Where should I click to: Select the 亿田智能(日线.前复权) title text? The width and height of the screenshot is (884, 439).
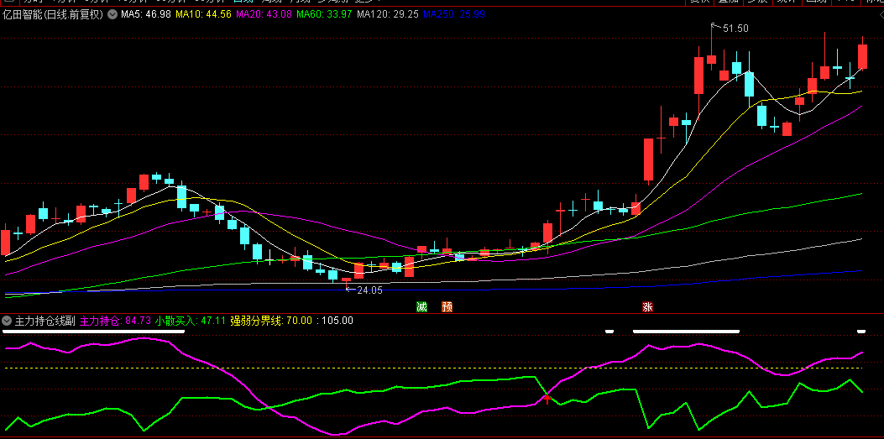coord(53,14)
